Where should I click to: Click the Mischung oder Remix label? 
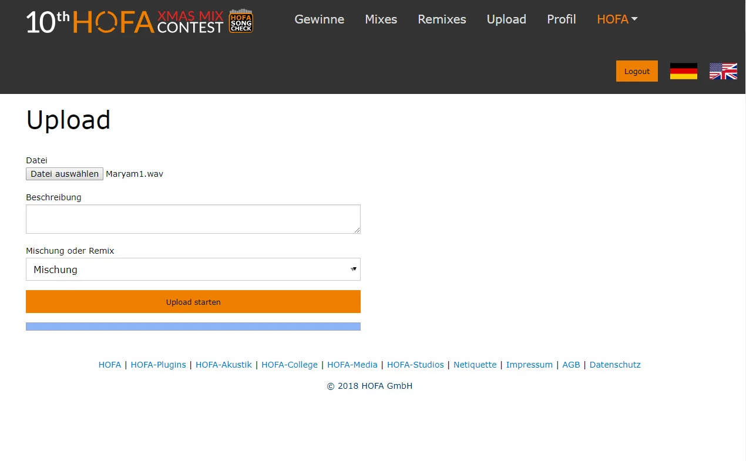pos(70,251)
